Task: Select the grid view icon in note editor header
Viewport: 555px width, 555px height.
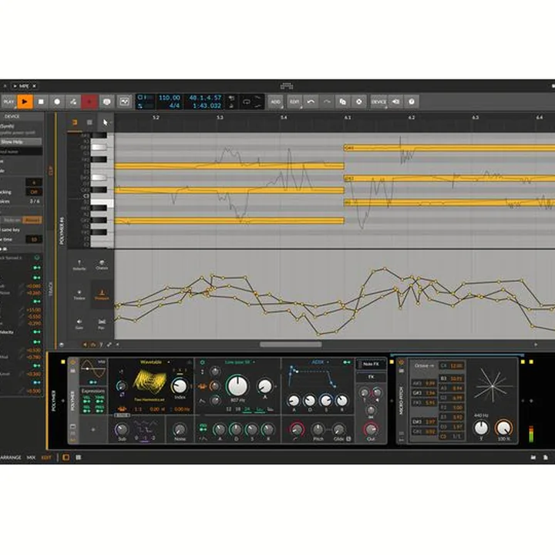Action: coord(89,123)
